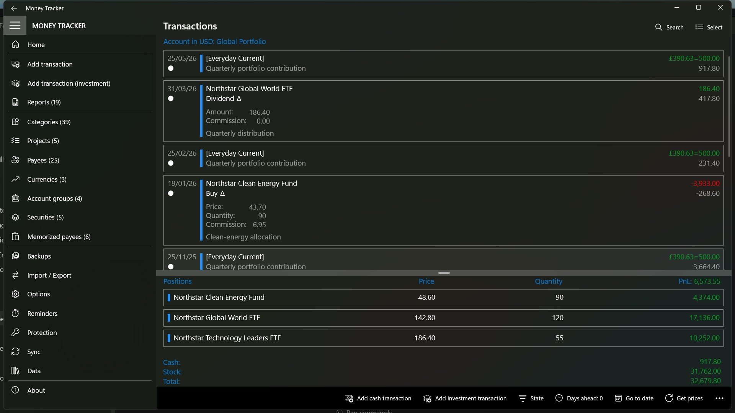Click the Securities (5) layers icon

15,217
